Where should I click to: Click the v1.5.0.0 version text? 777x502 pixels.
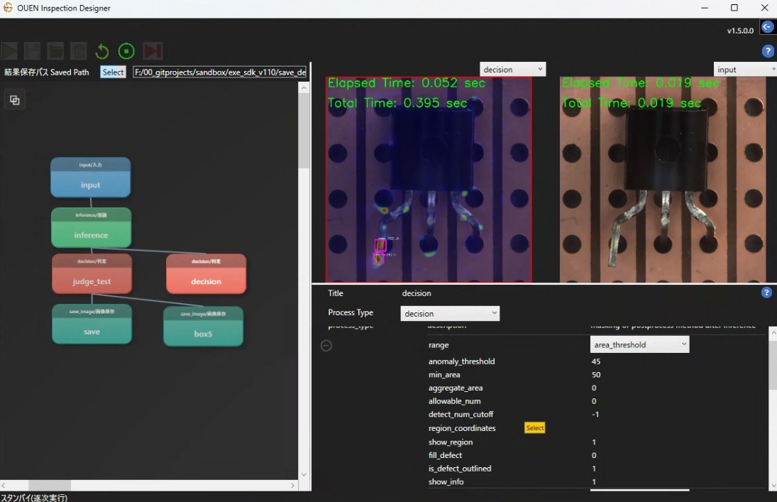click(x=740, y=31)
